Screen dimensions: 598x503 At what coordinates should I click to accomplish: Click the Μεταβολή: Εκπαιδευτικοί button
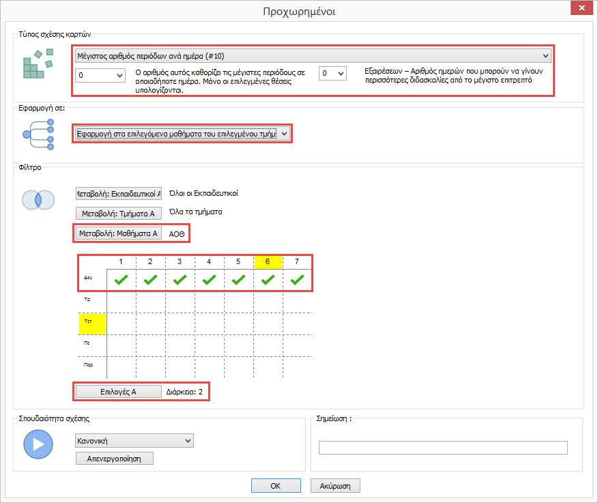click(118, 194)
